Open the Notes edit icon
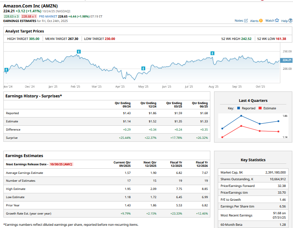This screenshot has width=293, height=228. 246,21
